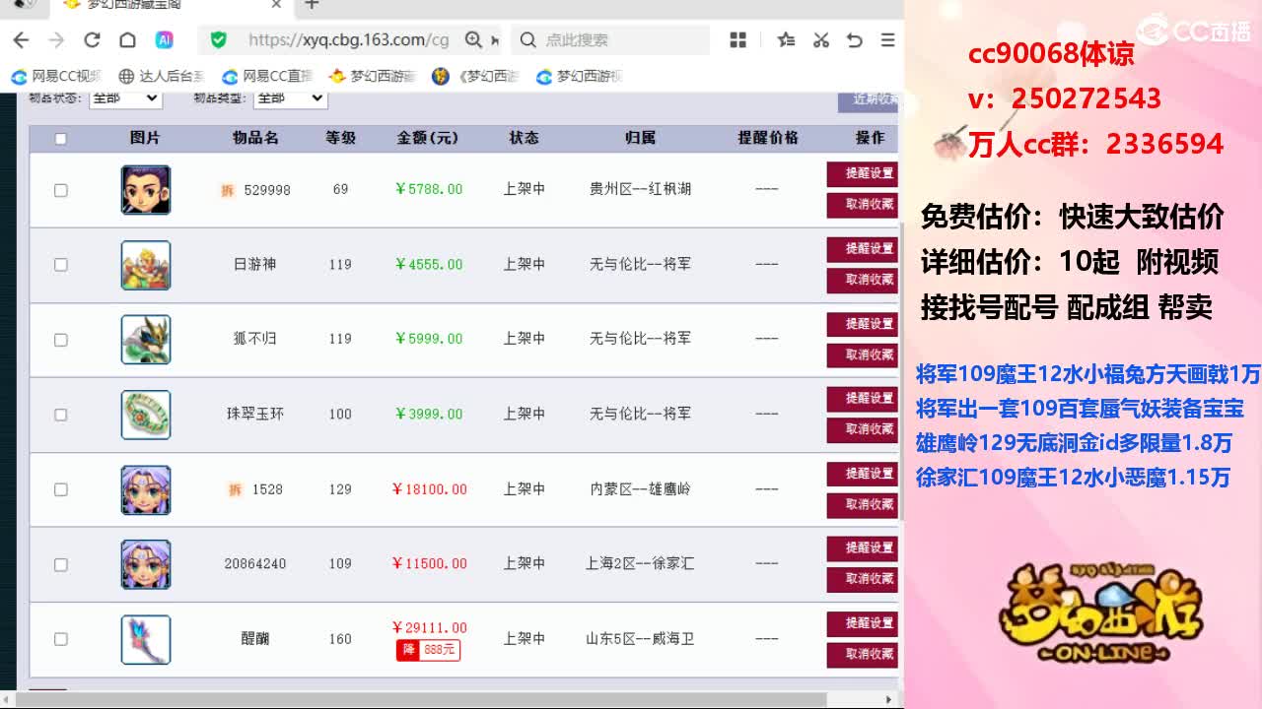Open item name link 狐不归
1262x709 pixels.
tap(254, 339)
